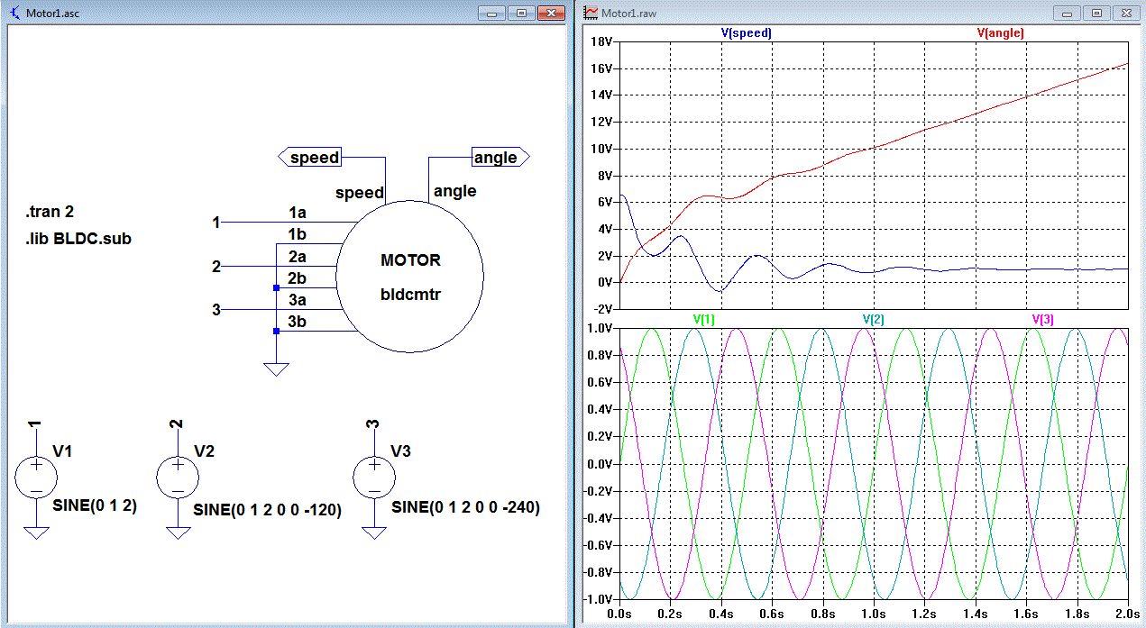The height and width of the screenshot is (628, 1146).
Task: Click the Motor1.asc schematic window icon
Action: pos(14,14)
